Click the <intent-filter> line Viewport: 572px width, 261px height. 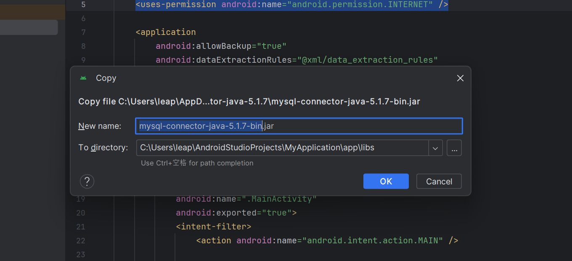[x=214, y=226]
